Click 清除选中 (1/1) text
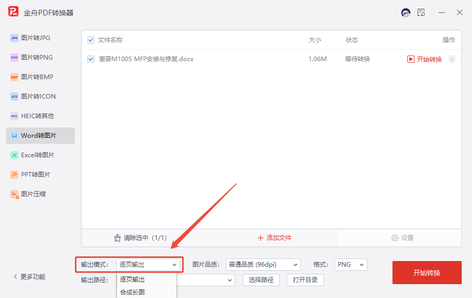The image size is (472, 298). pyautogui.click(x=145, y=238)
